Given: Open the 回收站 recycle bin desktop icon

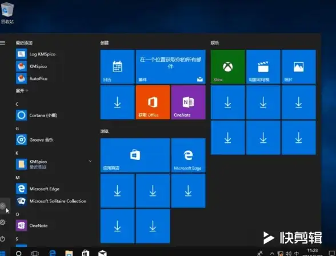Looking at the screenshot, I should click(7, 13).
